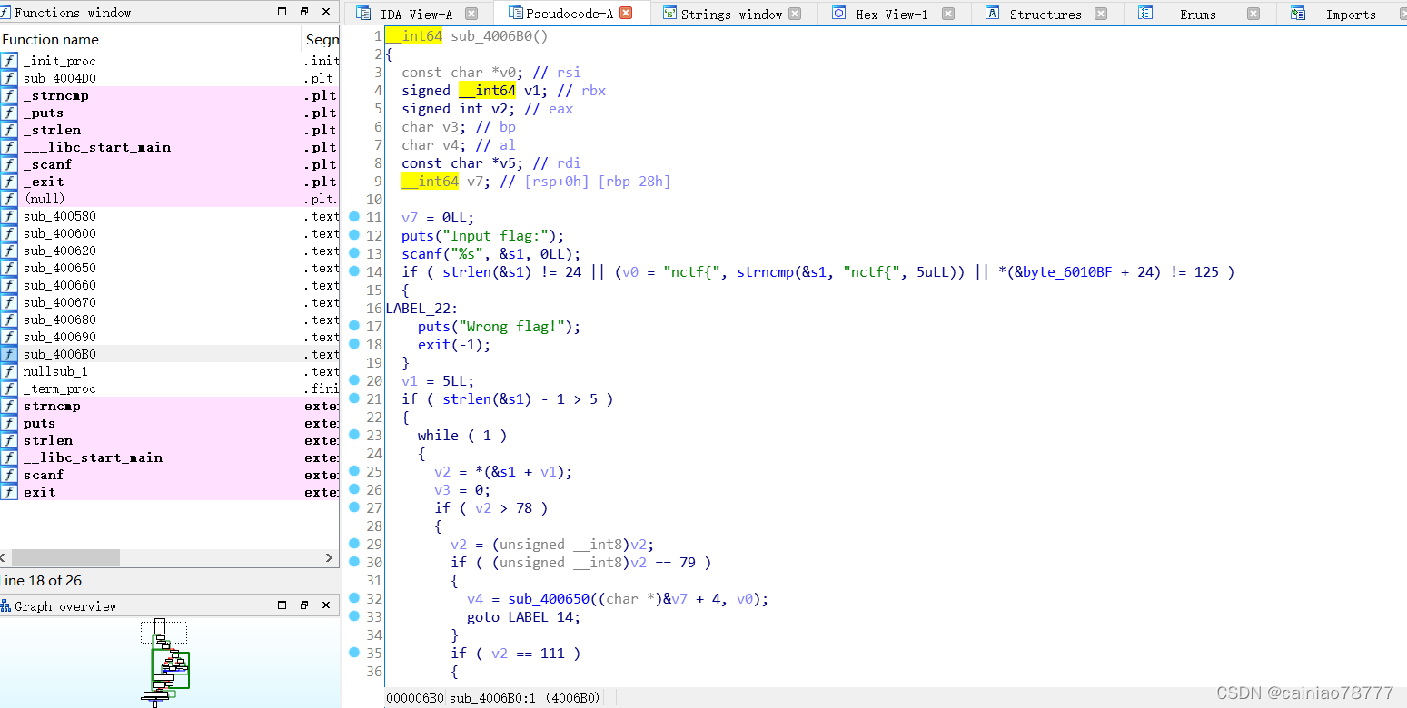This screenshot has width=1407, height=708.
Task: Maximize the Functions window panel
Action: (282, 12)
